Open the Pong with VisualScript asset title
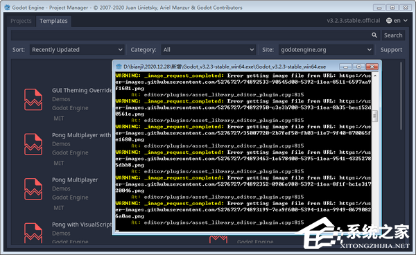 coord(82,225)
